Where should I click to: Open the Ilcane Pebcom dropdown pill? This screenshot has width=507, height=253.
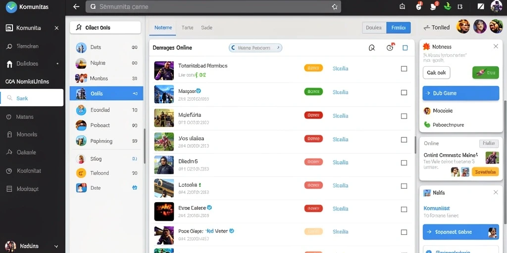(255, 48)
